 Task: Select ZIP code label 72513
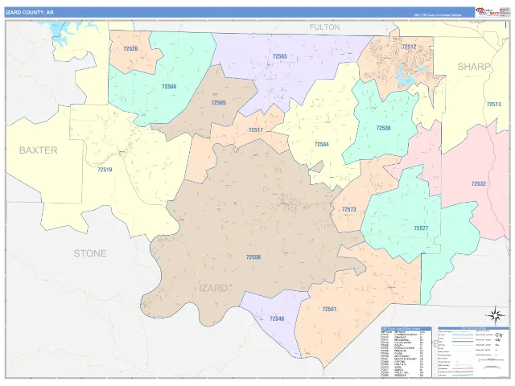coord(493,104)
